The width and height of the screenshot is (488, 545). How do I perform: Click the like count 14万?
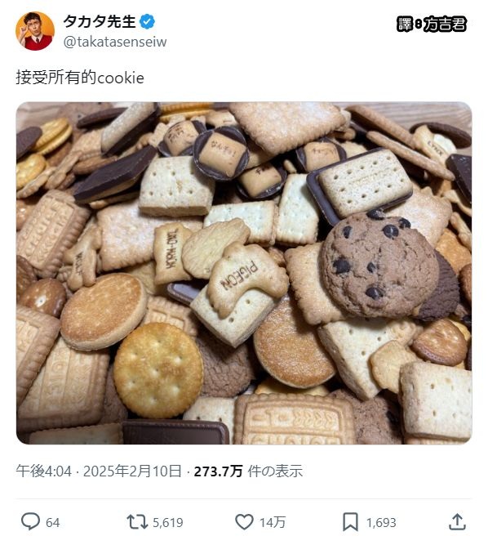[273, 522]
